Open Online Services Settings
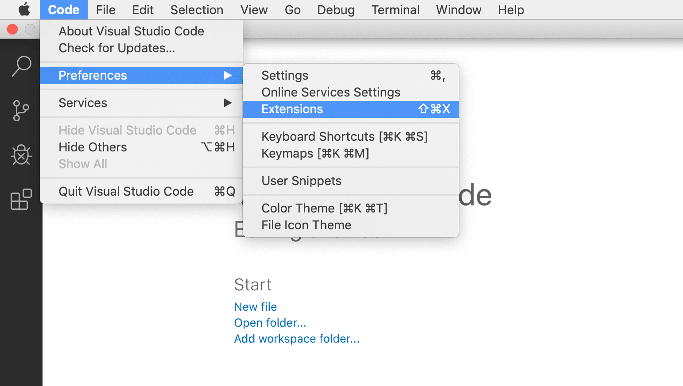 [x=351, y=92]
